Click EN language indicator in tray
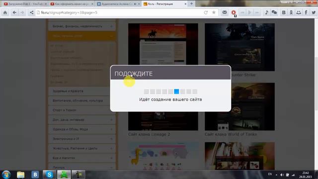Image resolution: width=318 pixels, height=179 pixels. pyautogui.click(x=270, y=174)
